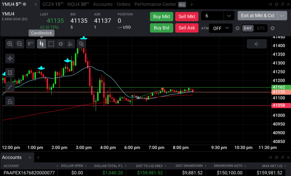291x176 pixels.
Task: Activate the dashed selection box tool
Action: 51,44
